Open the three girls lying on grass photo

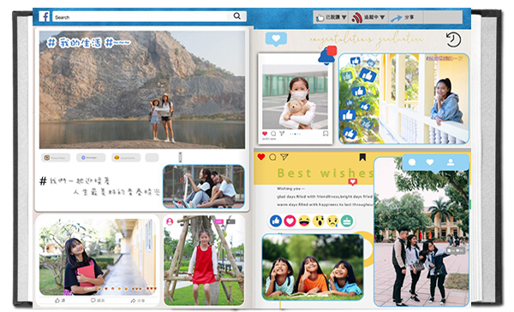coord(313,267)
